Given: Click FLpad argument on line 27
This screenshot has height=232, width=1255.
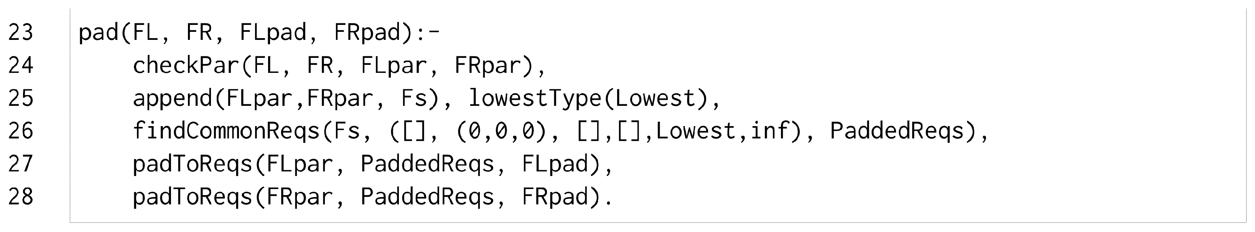Looking at the screenshot, I should point(555,164).
